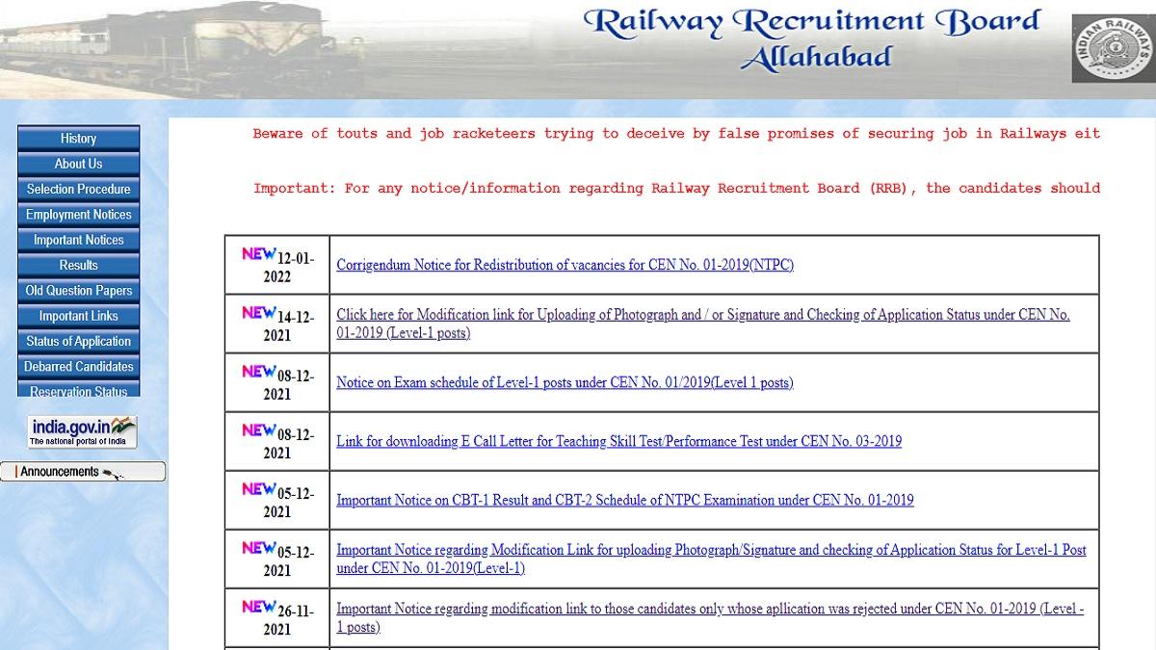Open the Corrigendum Notice for CEN 01-2019 NTPC
Image resolution: width=1156 pixels, height=650 pixels.
click(x=564, y=265)
